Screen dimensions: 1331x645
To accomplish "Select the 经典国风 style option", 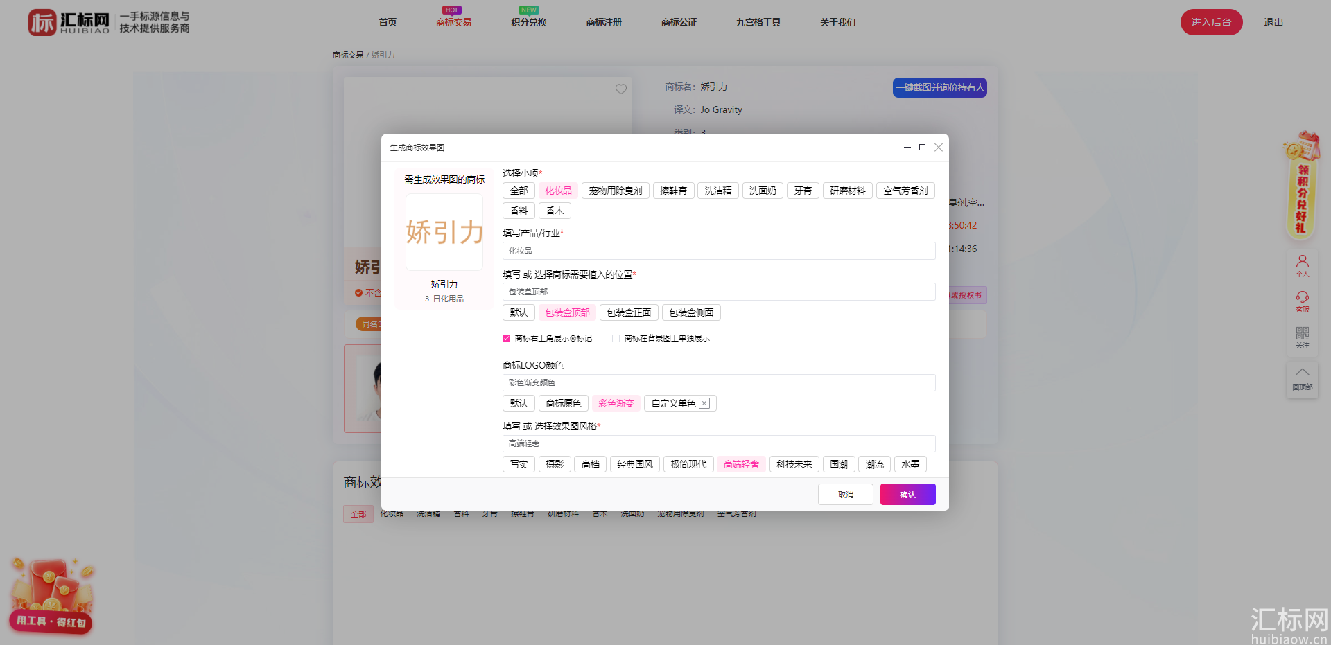I will tap(635, 464).
